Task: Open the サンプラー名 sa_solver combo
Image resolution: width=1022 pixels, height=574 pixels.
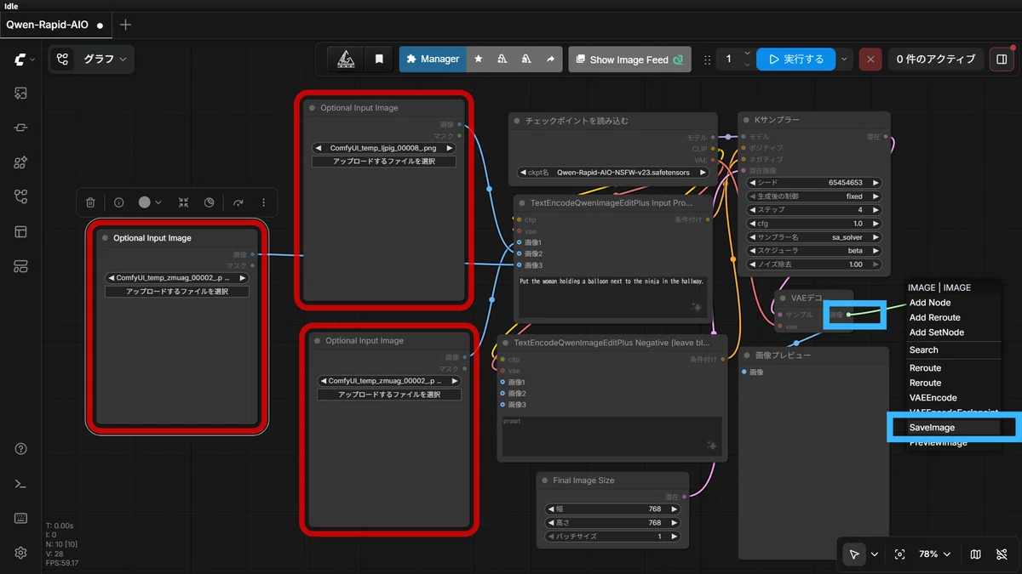Action: click(x=814, y=237)
